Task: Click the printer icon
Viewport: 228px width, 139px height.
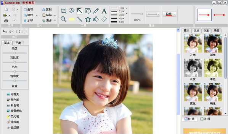Action: 6,21
